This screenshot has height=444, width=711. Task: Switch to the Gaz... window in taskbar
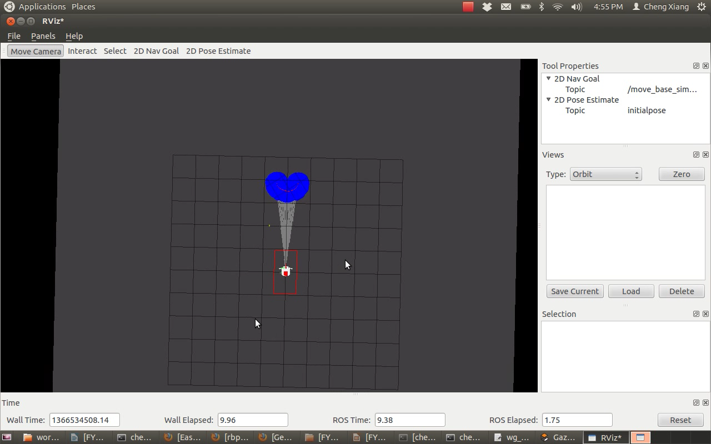tap(558, 437)
